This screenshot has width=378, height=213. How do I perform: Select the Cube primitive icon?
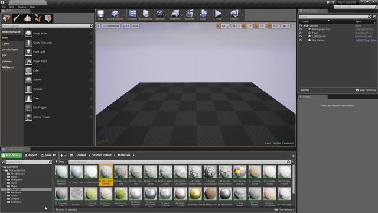(x=28, y=70)
